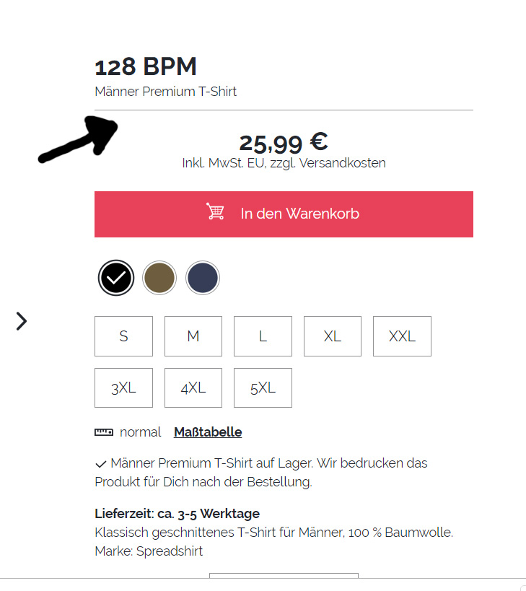The height and width of the screenshot is (591, 526).
Task: Click the next arrow chevron
Action: click(22, 321)
